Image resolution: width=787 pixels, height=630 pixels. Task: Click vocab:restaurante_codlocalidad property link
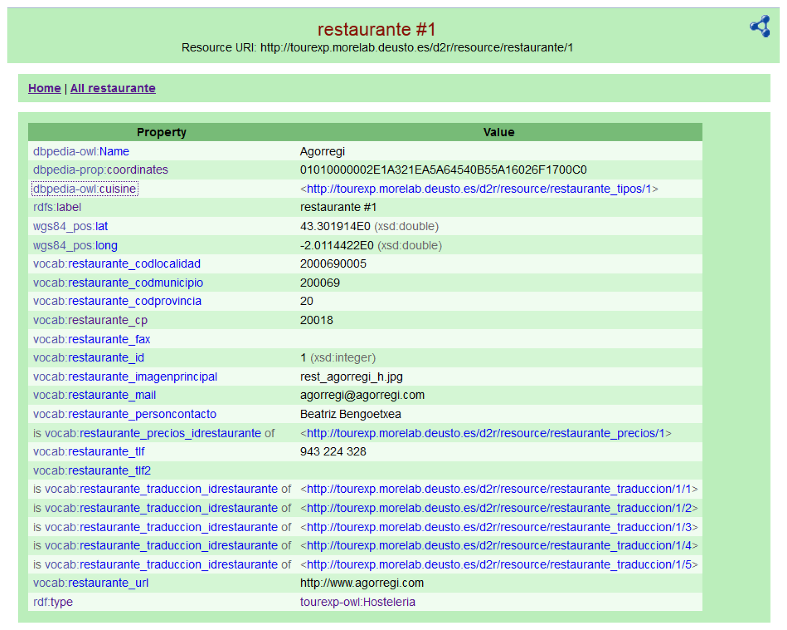click(x=117, y=264)
